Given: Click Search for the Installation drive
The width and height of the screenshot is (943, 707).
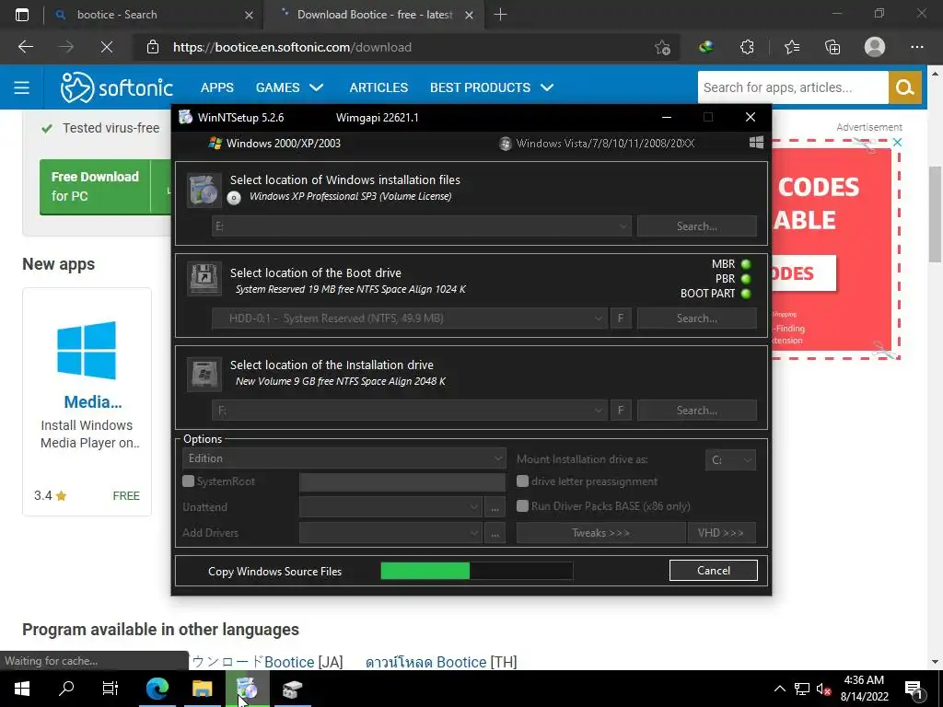Looking at the screenshot, I should [697, 410].
